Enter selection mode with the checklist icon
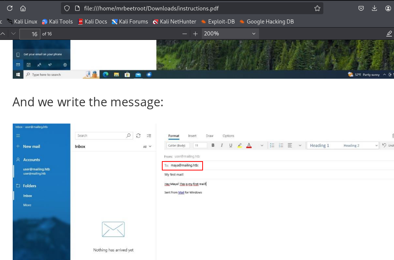 149,136
